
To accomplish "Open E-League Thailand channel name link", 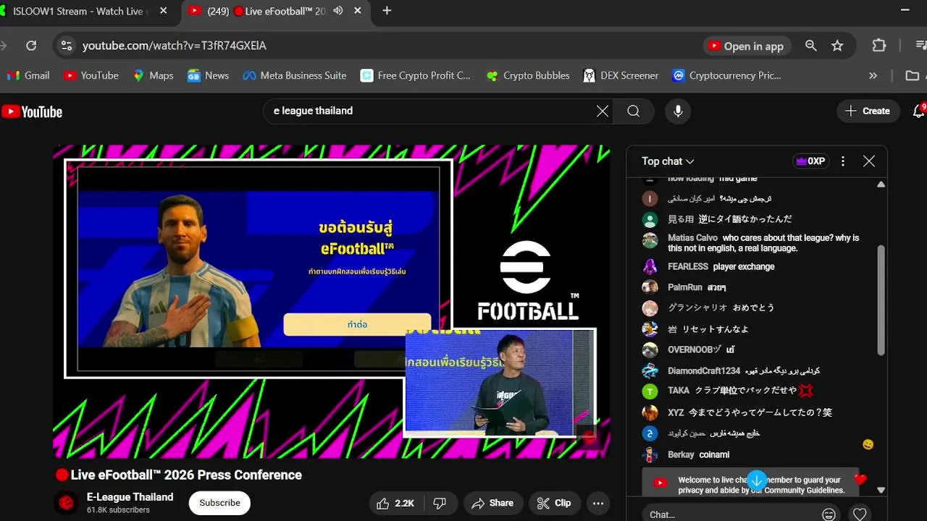I will 130,497.
